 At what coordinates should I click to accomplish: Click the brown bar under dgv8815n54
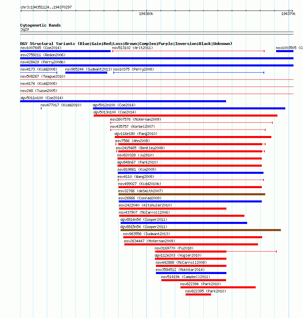(201, 230)
